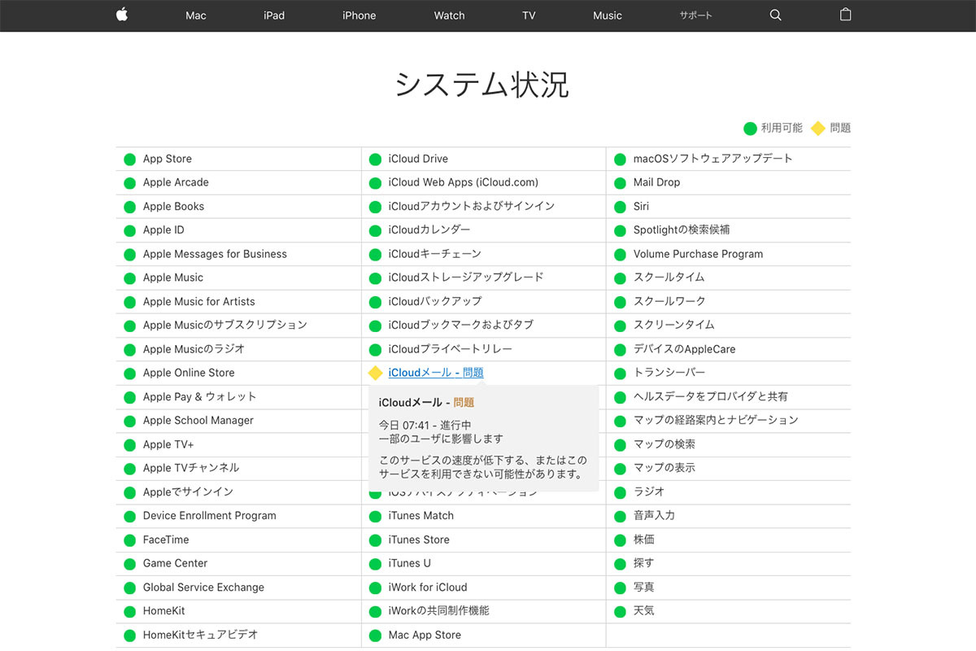Click the システム状況 page heading

click(482, 85)
